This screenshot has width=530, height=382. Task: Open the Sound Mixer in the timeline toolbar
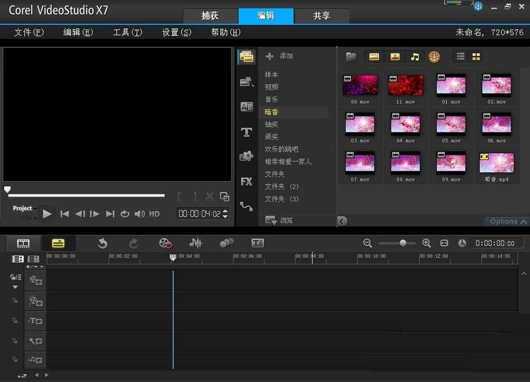(196, 243)
